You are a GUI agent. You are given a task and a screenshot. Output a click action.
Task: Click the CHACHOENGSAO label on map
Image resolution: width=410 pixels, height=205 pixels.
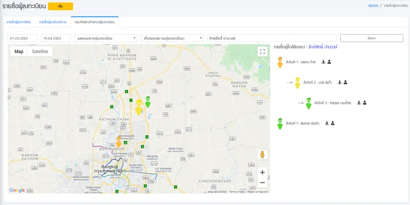pos(215,181)
